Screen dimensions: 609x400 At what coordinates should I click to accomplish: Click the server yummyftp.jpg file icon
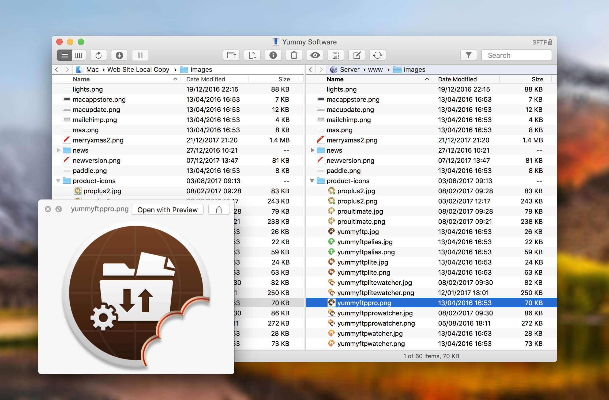click(x=332, y=231)
